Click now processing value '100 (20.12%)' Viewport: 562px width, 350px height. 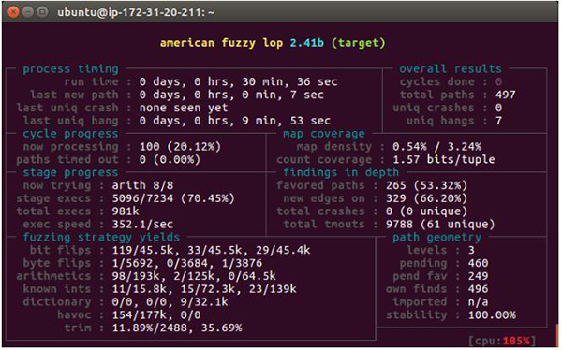(180, 147)
